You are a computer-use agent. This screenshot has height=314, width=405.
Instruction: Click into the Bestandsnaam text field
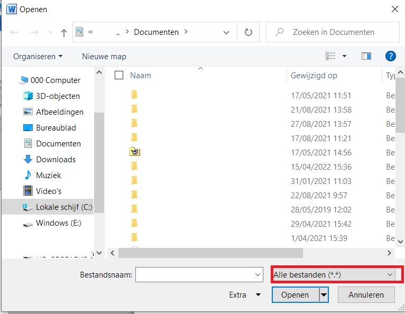tap(195, 275)
